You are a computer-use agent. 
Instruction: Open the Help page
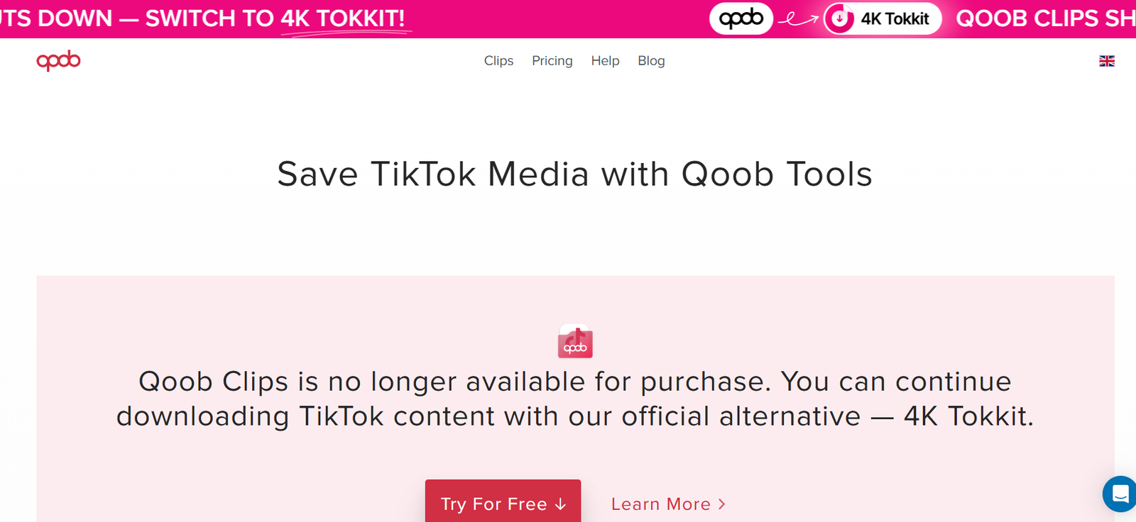tap(606, 61)
